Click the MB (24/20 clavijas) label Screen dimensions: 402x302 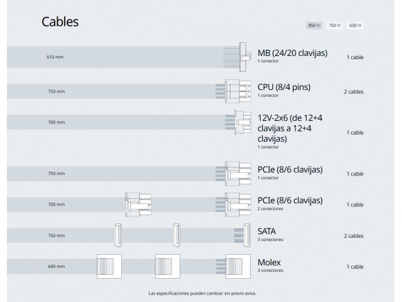(x=292, y=53)
